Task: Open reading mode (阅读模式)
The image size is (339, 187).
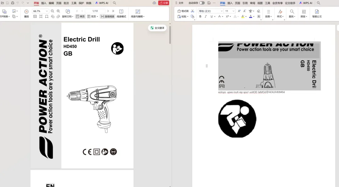Action: (121, 13)
